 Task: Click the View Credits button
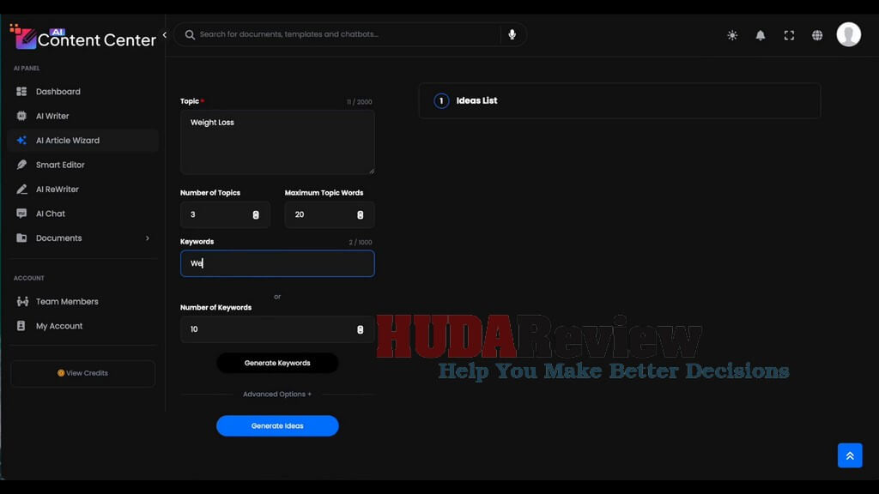coord(82,373)
